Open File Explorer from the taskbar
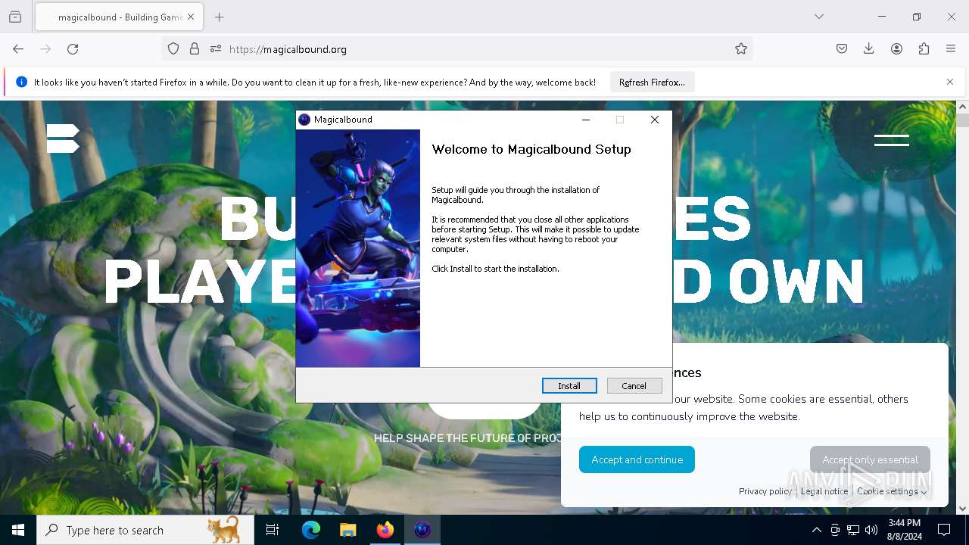The width and height of the screenshot is (969, 545). pyautogui.click(x=348, y=530)
